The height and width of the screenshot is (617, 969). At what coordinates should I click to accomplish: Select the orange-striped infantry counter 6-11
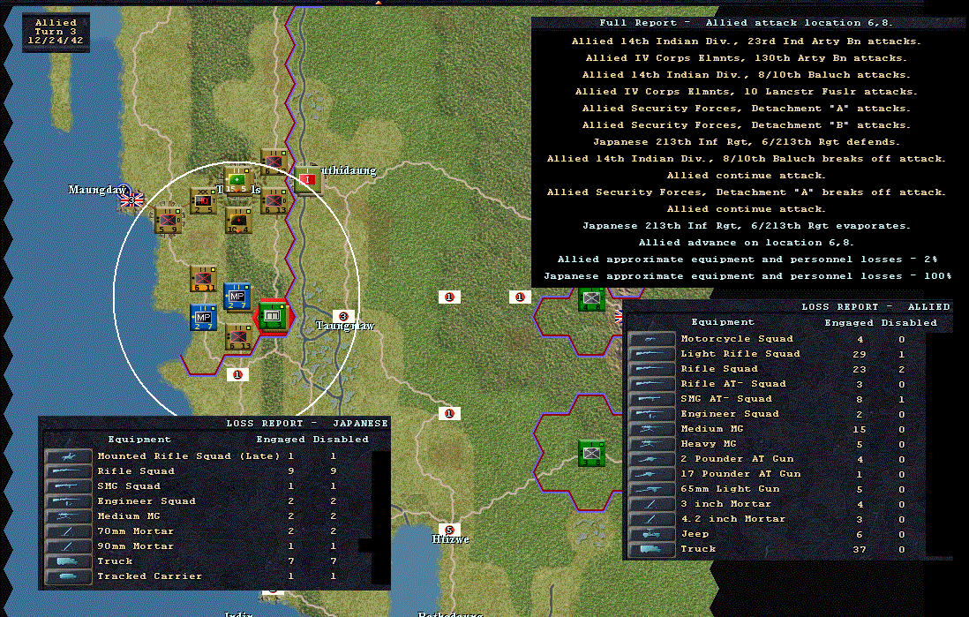pos(203,279)
